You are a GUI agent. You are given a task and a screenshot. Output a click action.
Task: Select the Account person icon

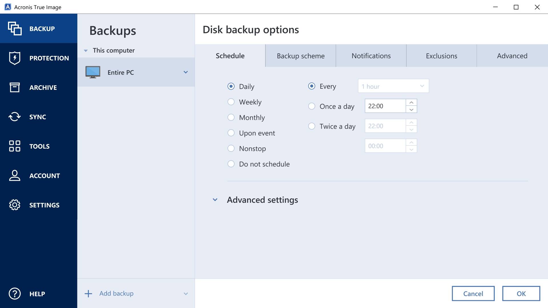14,176
